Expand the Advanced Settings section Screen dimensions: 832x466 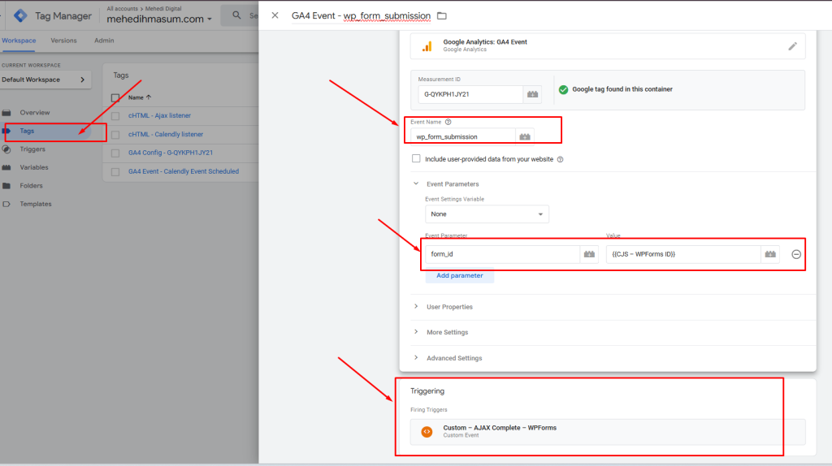point(416,358)
